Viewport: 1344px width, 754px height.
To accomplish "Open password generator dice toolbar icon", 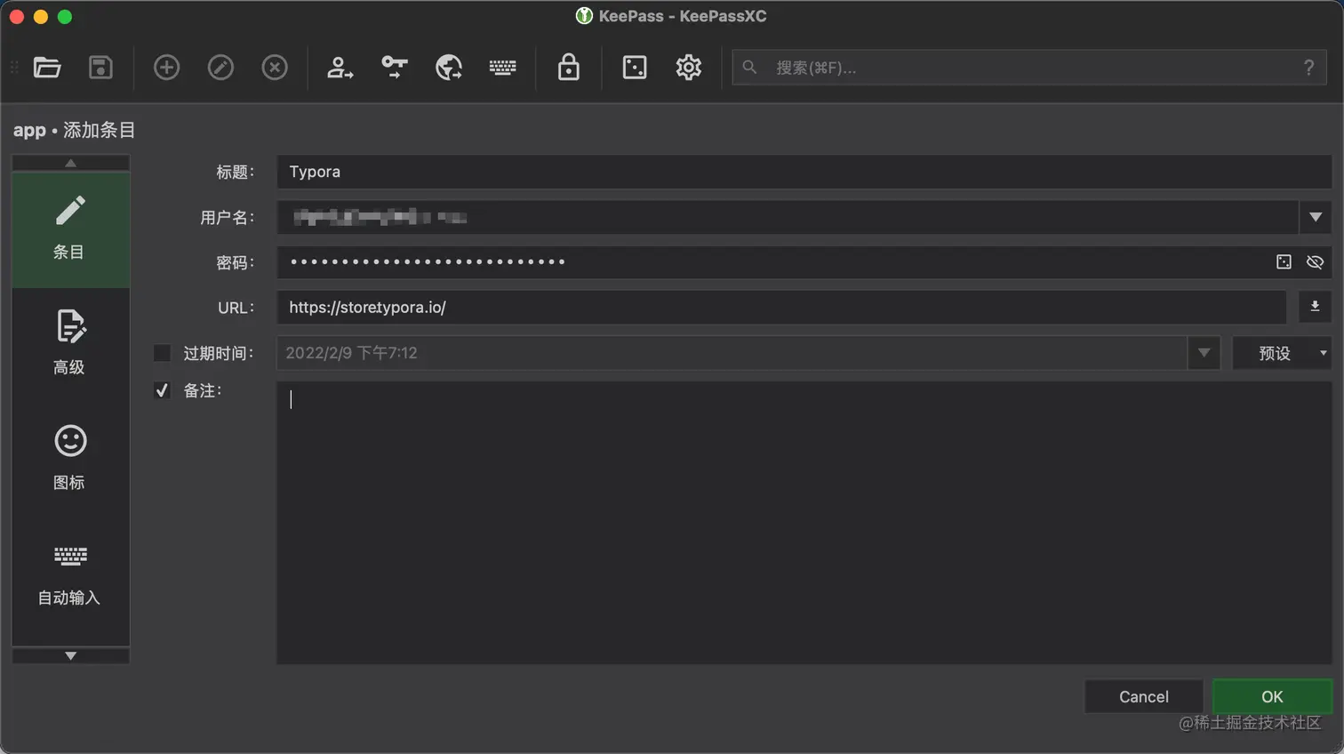I will click(635, 68).
